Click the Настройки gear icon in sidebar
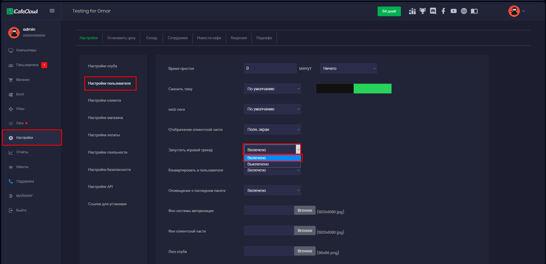 click(x=11, y=138)
